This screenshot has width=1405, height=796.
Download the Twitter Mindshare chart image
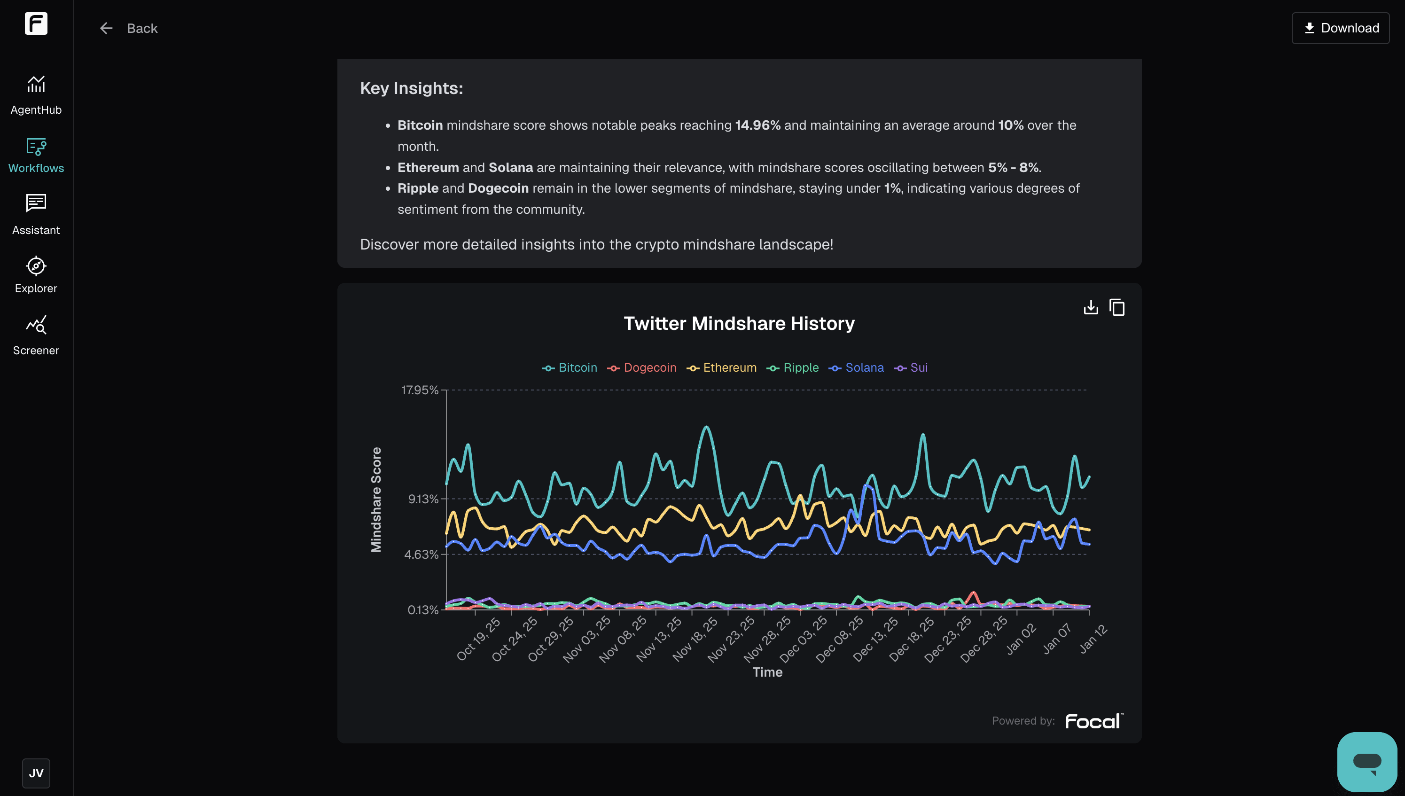pyautogui.click(x=1091, y=307)
